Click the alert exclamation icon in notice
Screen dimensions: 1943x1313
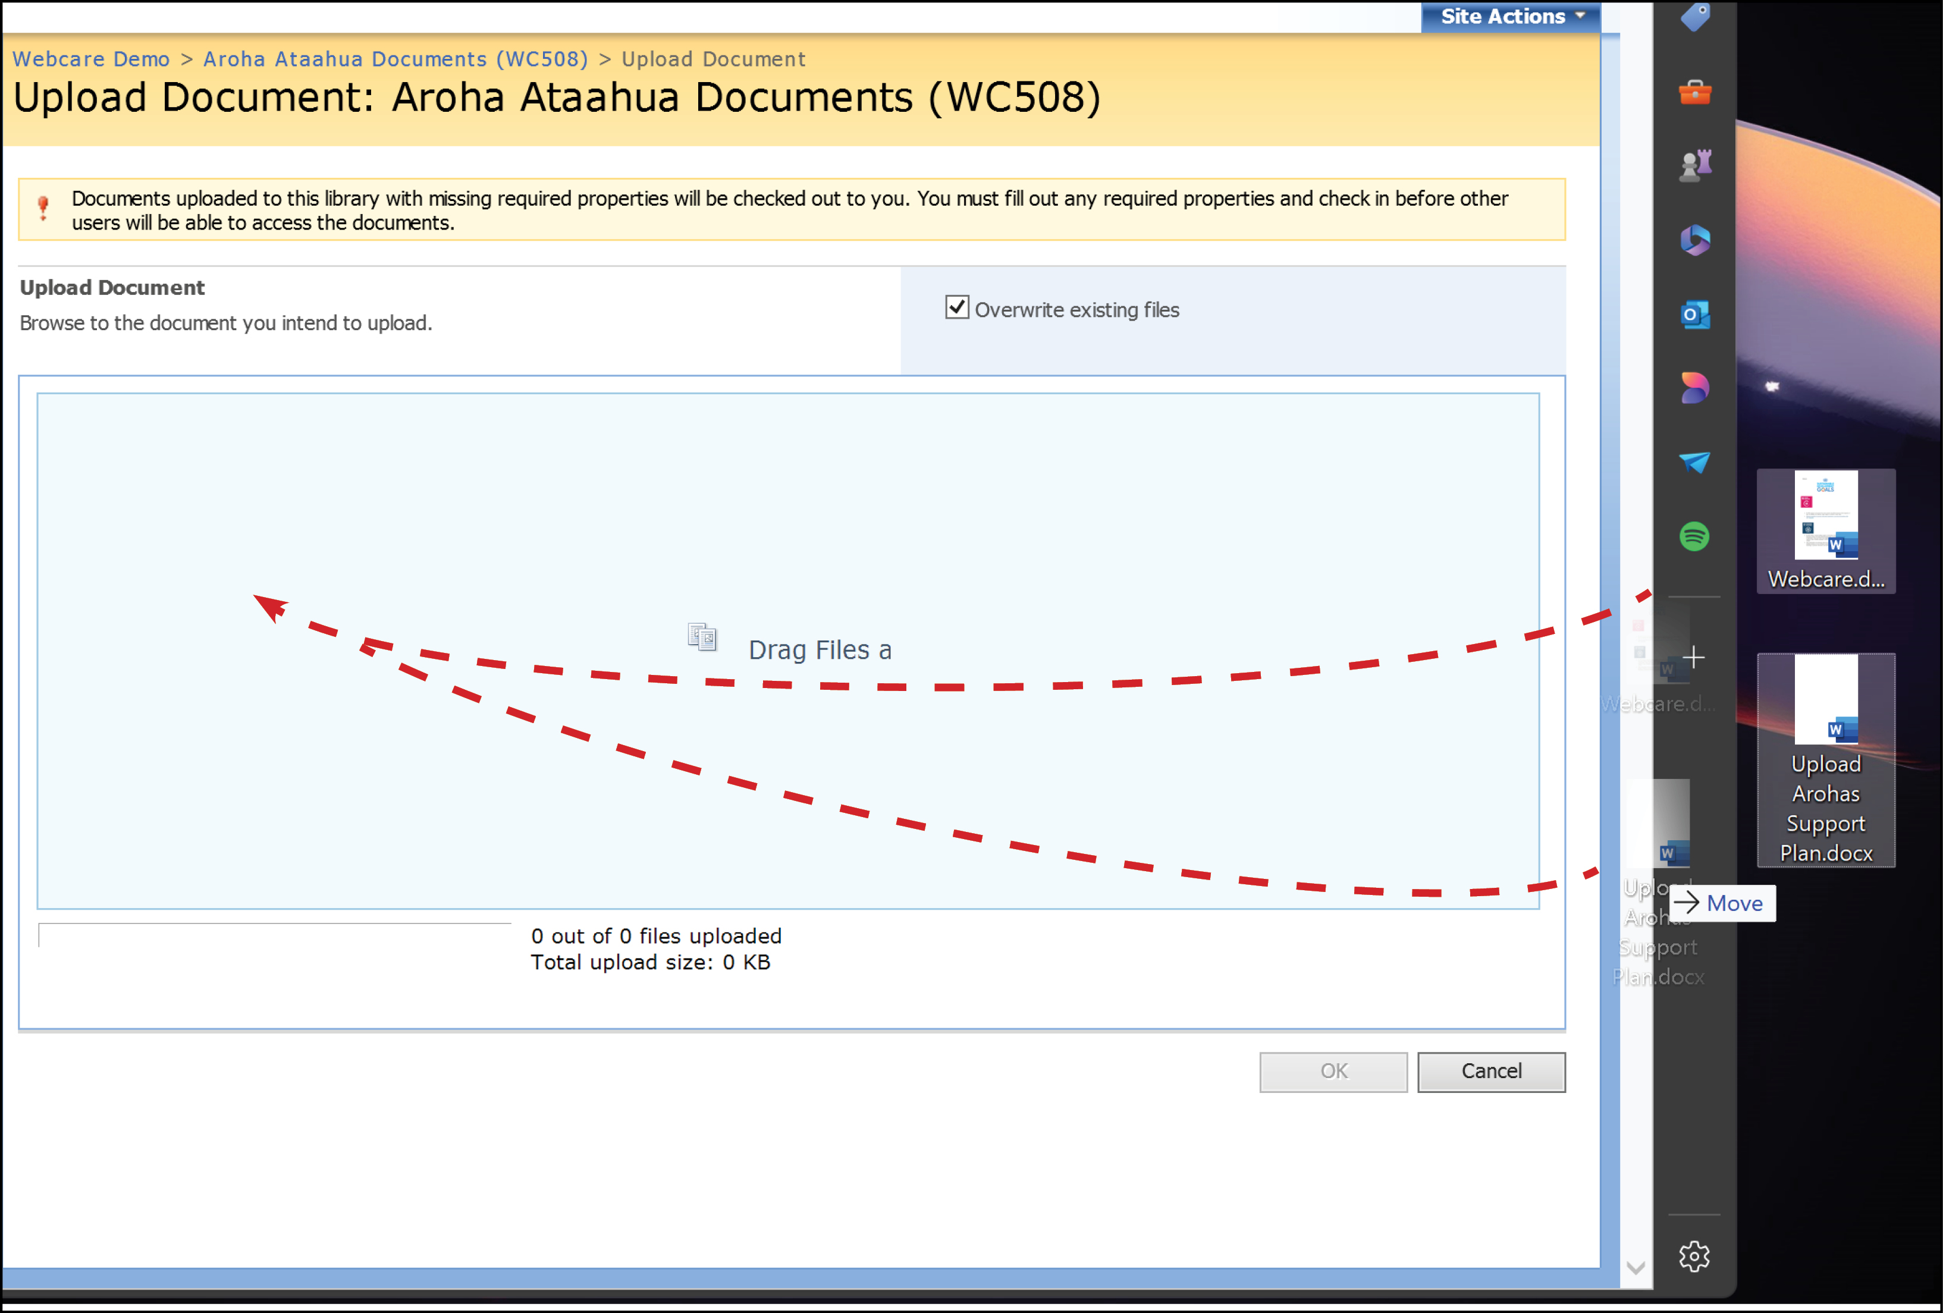tap(43, 208)
